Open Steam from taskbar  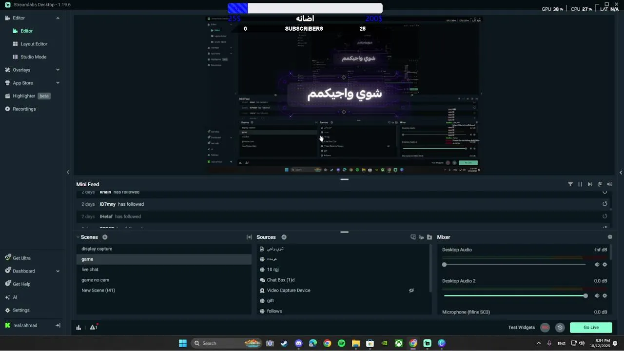[x=284, y=343]
